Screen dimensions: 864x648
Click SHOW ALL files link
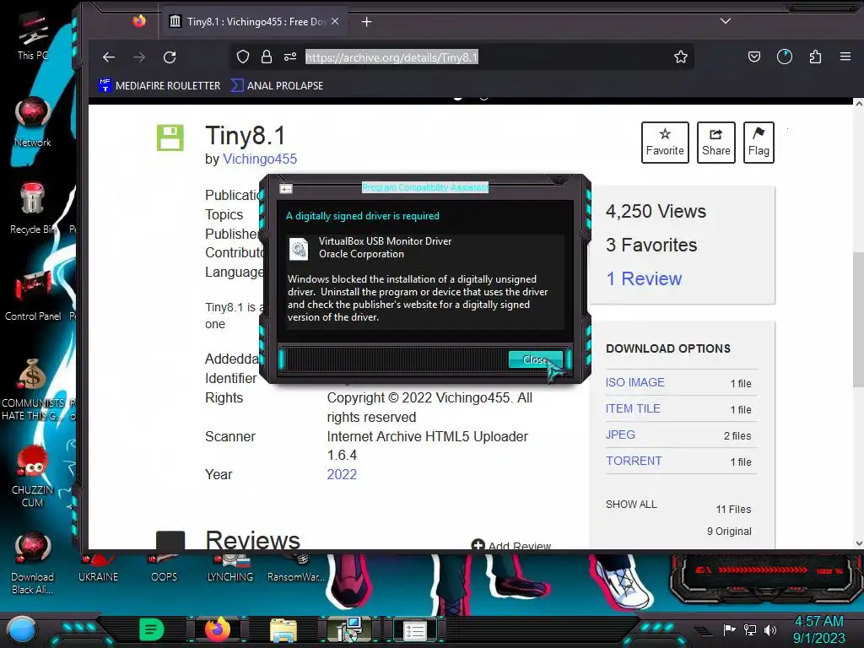(x=631, y=505)
